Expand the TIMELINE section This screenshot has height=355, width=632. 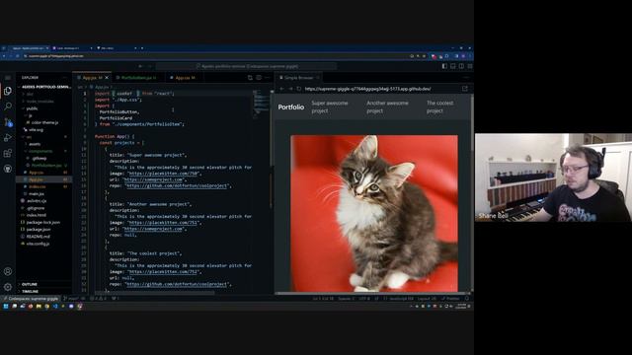tap(30, 292)
